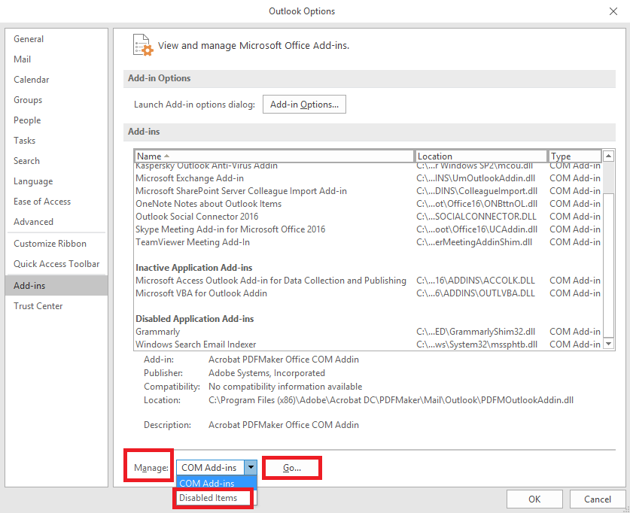The width and height of the screenshot is (630, 513).
Task: Expand the Manage dropdown arrow
Action: tap(251, 468)
